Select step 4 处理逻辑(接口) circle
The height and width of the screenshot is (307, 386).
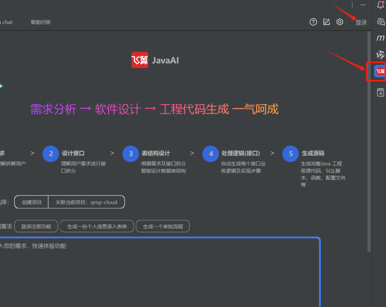click(x=211, y=154)
